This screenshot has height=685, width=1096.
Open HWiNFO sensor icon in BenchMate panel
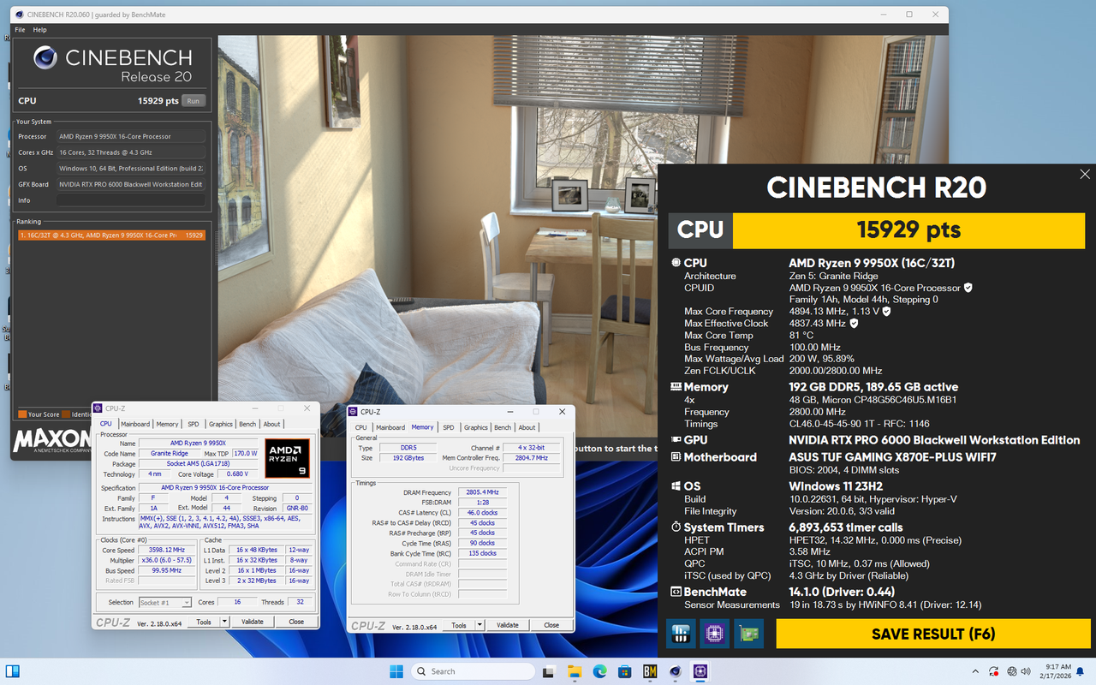click(x=681, y=633)
